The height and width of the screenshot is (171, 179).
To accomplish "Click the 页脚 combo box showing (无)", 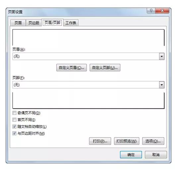I will (89, 85).
